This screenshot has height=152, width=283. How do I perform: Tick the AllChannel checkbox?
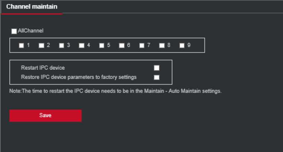click(14, 31)
